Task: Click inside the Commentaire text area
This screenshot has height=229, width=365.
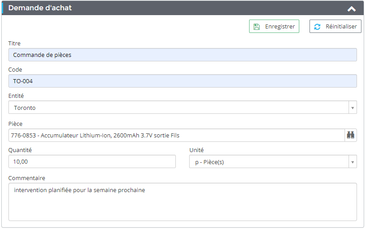Action: pyautogui.click(x=182, y=202)
